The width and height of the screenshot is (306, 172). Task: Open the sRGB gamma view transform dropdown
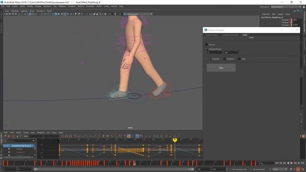click(x=139, y=14)
